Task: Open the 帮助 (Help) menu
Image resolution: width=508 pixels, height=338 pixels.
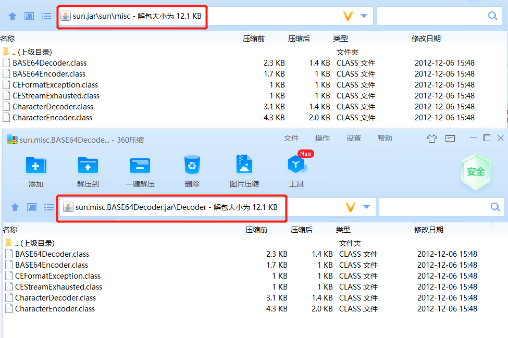Action: 385,138
